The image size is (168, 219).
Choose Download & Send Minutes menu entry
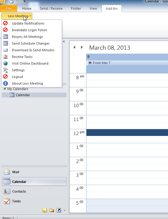32,50
